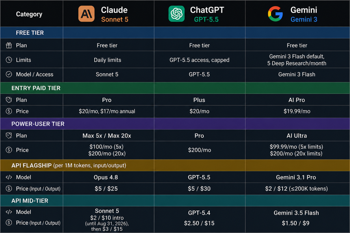Click the tag icon in Power-User Tier Plan
The width and height of the screenshot is (350, 233).
click(9, 136)
